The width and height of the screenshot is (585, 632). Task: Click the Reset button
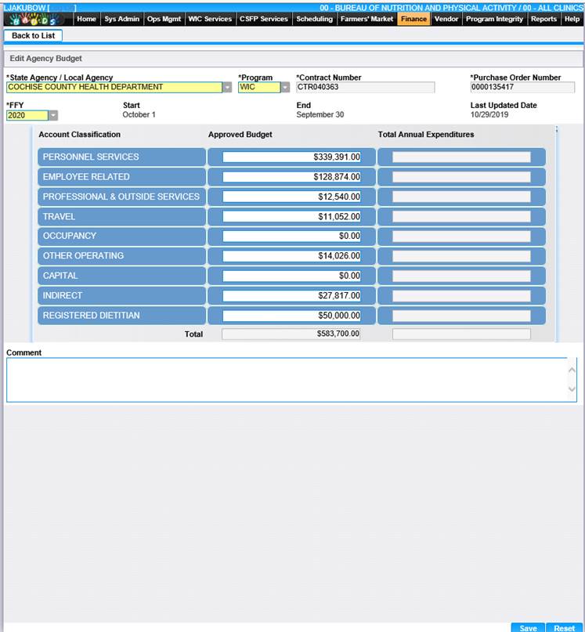point(564,627)
